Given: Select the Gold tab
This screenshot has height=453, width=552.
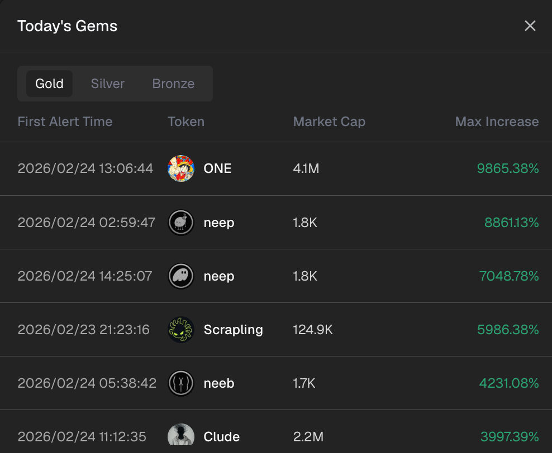Looking at the screenshot, I should 49,84.
